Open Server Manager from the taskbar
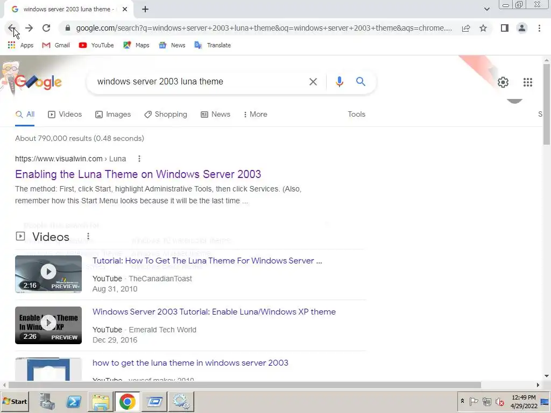 coord(47,401)
